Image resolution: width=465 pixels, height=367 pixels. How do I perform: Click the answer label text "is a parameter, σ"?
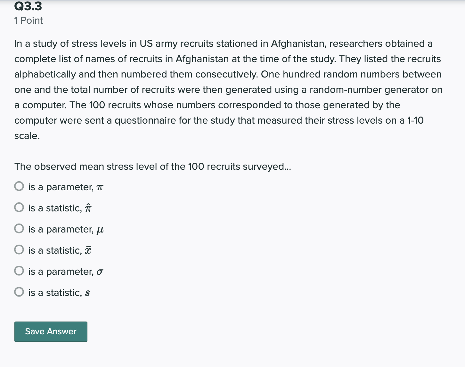(x=65, y=271)
